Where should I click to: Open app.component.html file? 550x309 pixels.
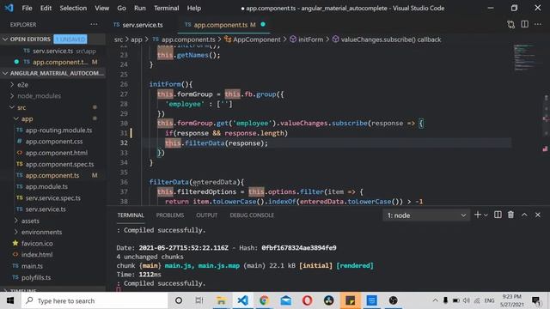click(x=56, y=153)
